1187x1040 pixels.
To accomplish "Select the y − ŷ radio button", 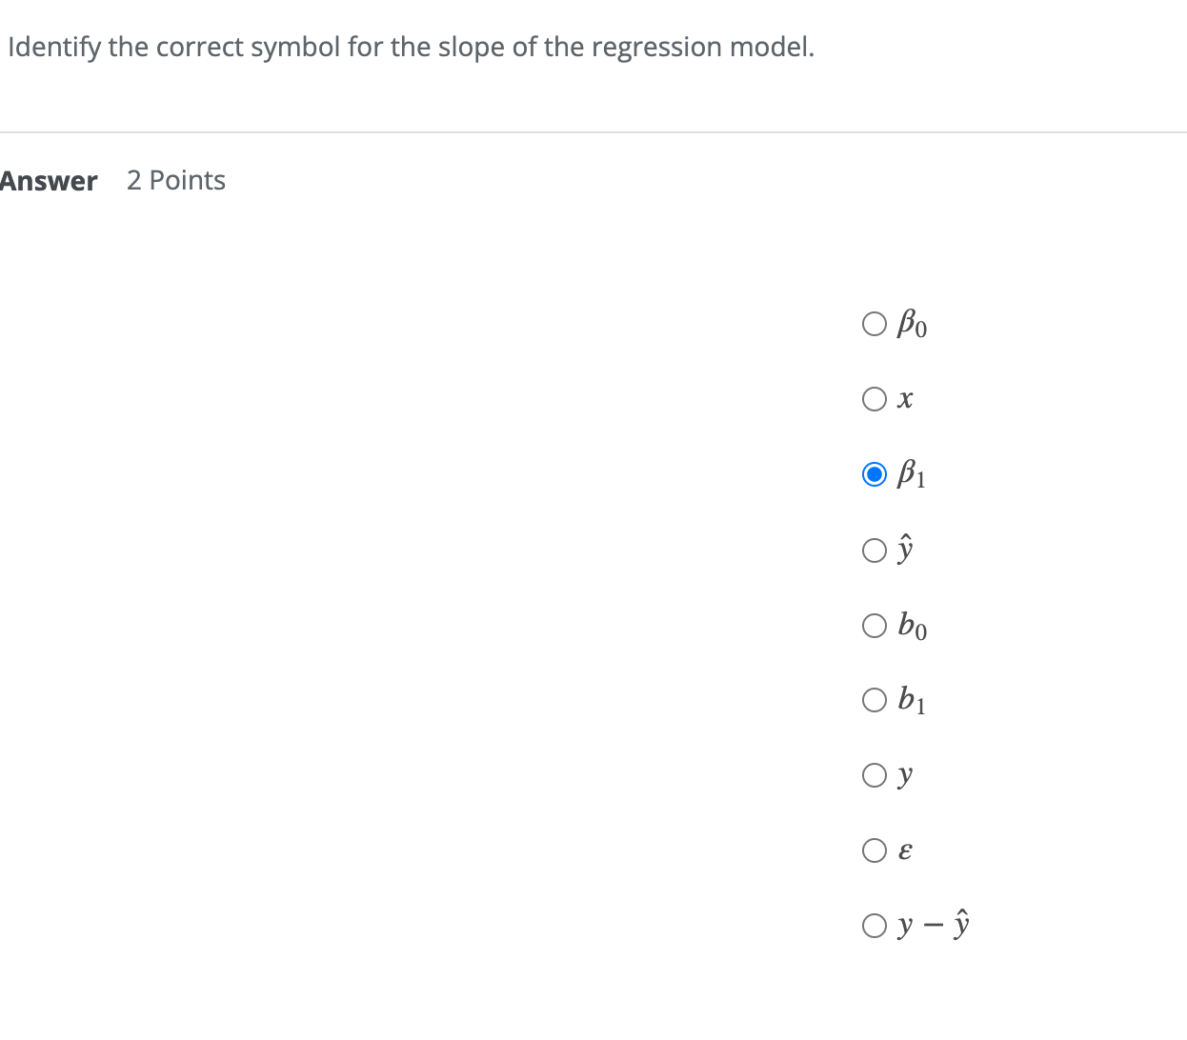I will (x=875, y=925).
